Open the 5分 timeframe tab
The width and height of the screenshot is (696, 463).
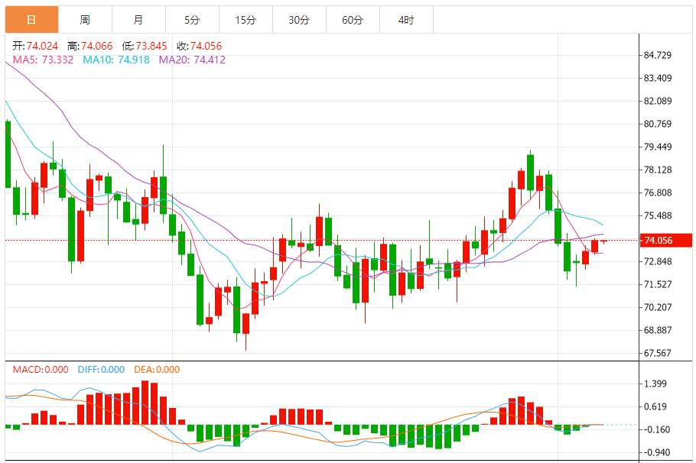[192, 20]
